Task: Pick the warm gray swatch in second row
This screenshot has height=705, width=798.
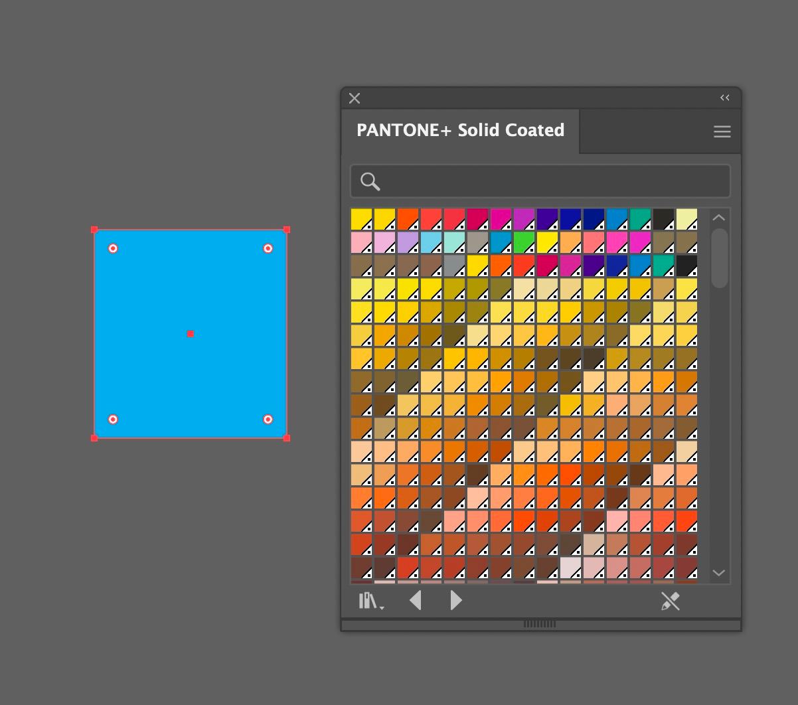Action: pos(478,242)
